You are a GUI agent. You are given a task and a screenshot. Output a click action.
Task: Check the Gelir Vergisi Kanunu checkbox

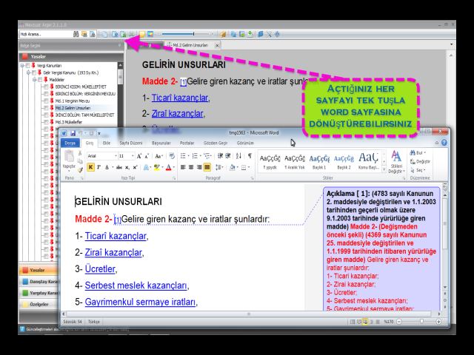point(34,72)
